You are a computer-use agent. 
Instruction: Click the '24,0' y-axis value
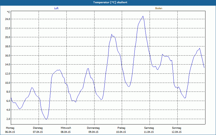[8, 19]
